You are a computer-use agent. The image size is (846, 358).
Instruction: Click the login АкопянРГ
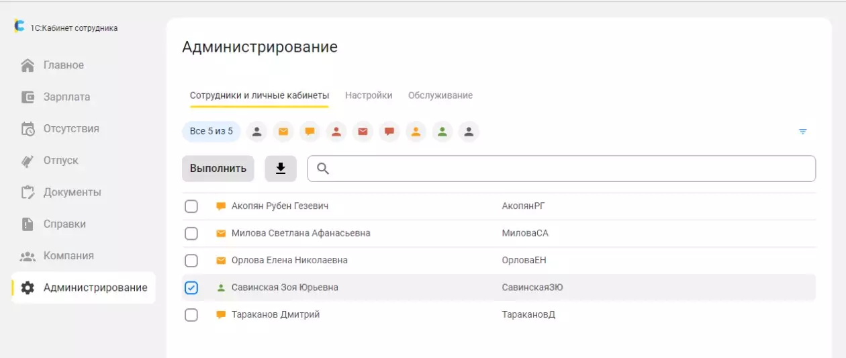click(x=522, y=206)
